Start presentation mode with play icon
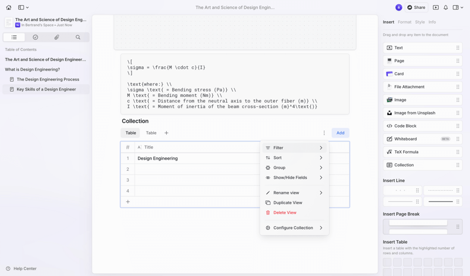Viewport: 470px width, 276px height. coord(435,8)
